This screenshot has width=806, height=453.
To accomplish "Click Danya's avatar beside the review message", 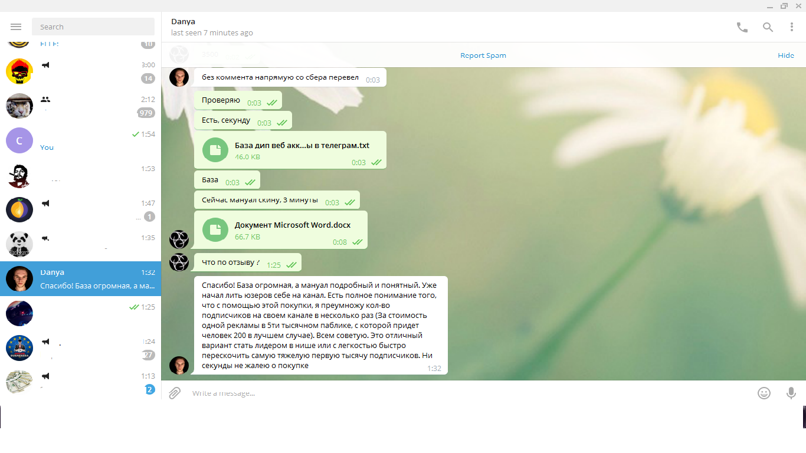I will click(179, 365).
